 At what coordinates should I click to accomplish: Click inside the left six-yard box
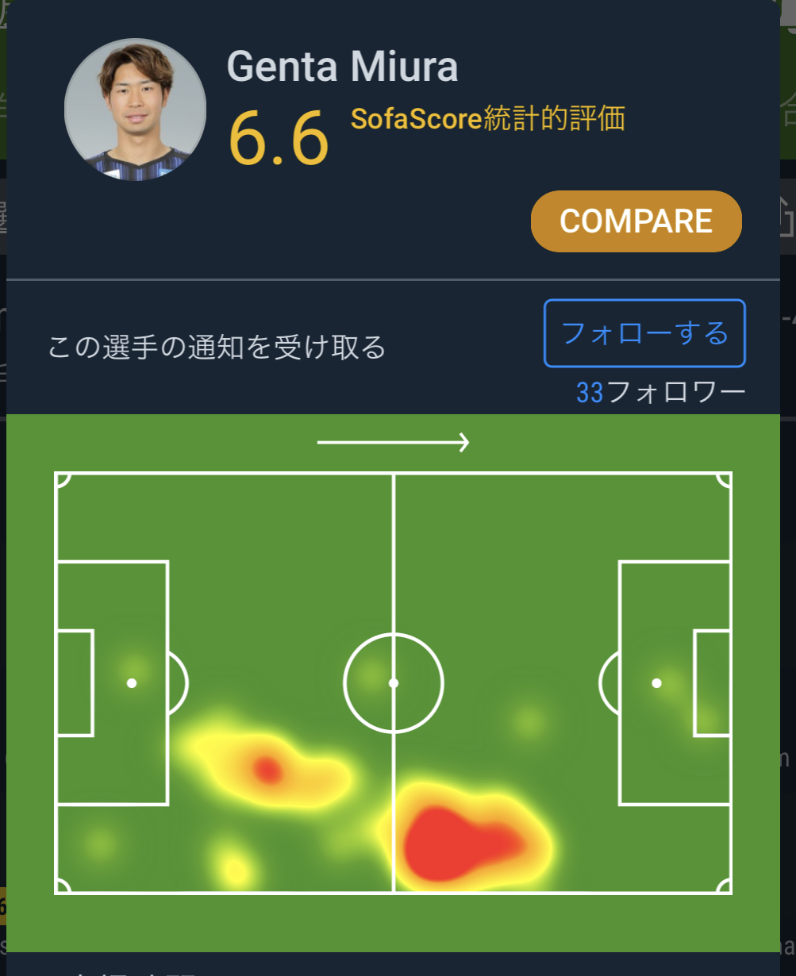coord(75,682)
